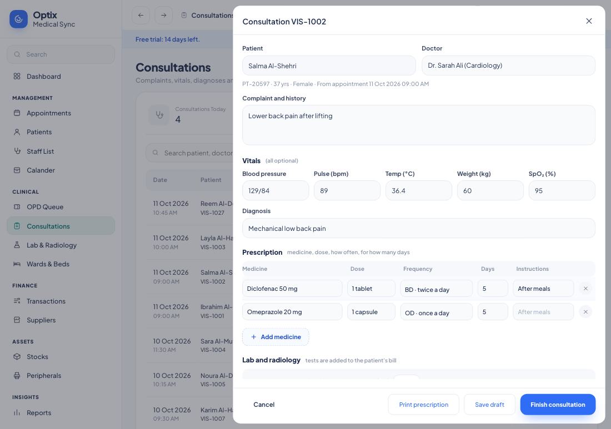611x429 pixels.
Task: Click the SpO2 field showing 95
Action: point(562,190)
